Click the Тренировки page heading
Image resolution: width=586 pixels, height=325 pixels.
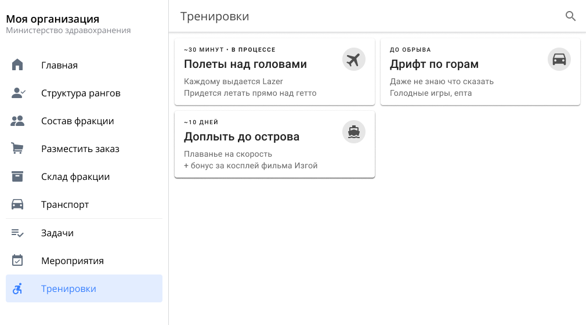(x=215, y=16)
